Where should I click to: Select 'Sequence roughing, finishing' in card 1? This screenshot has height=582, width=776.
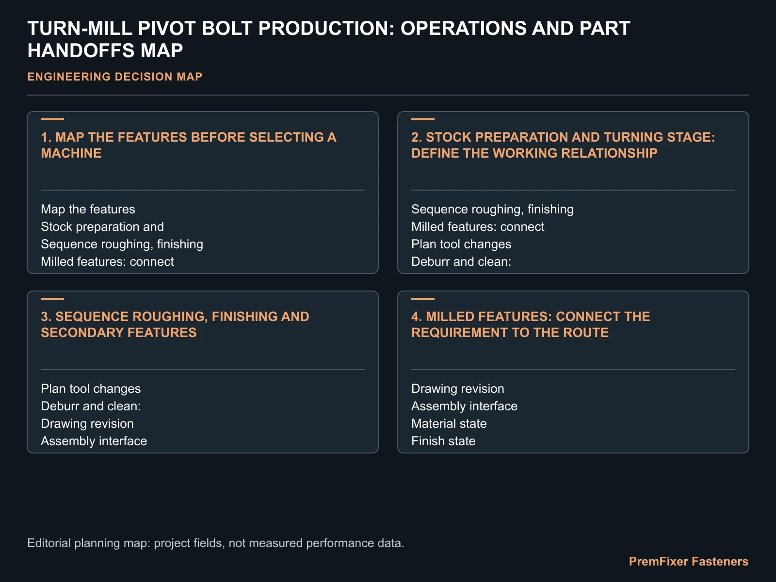(122, 244)
